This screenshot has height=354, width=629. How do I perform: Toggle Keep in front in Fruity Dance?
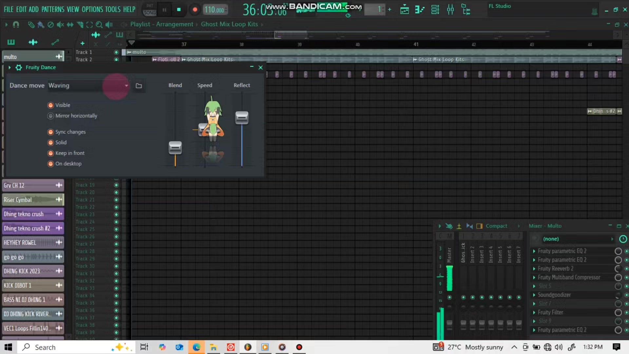[50, 153]
